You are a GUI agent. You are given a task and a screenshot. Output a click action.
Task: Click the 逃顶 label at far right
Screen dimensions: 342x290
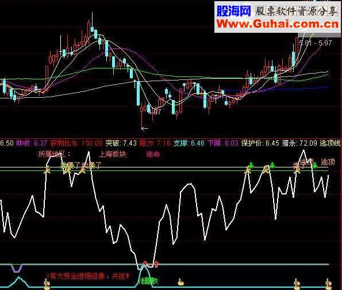pyautogui.click(x=328, y=162)
